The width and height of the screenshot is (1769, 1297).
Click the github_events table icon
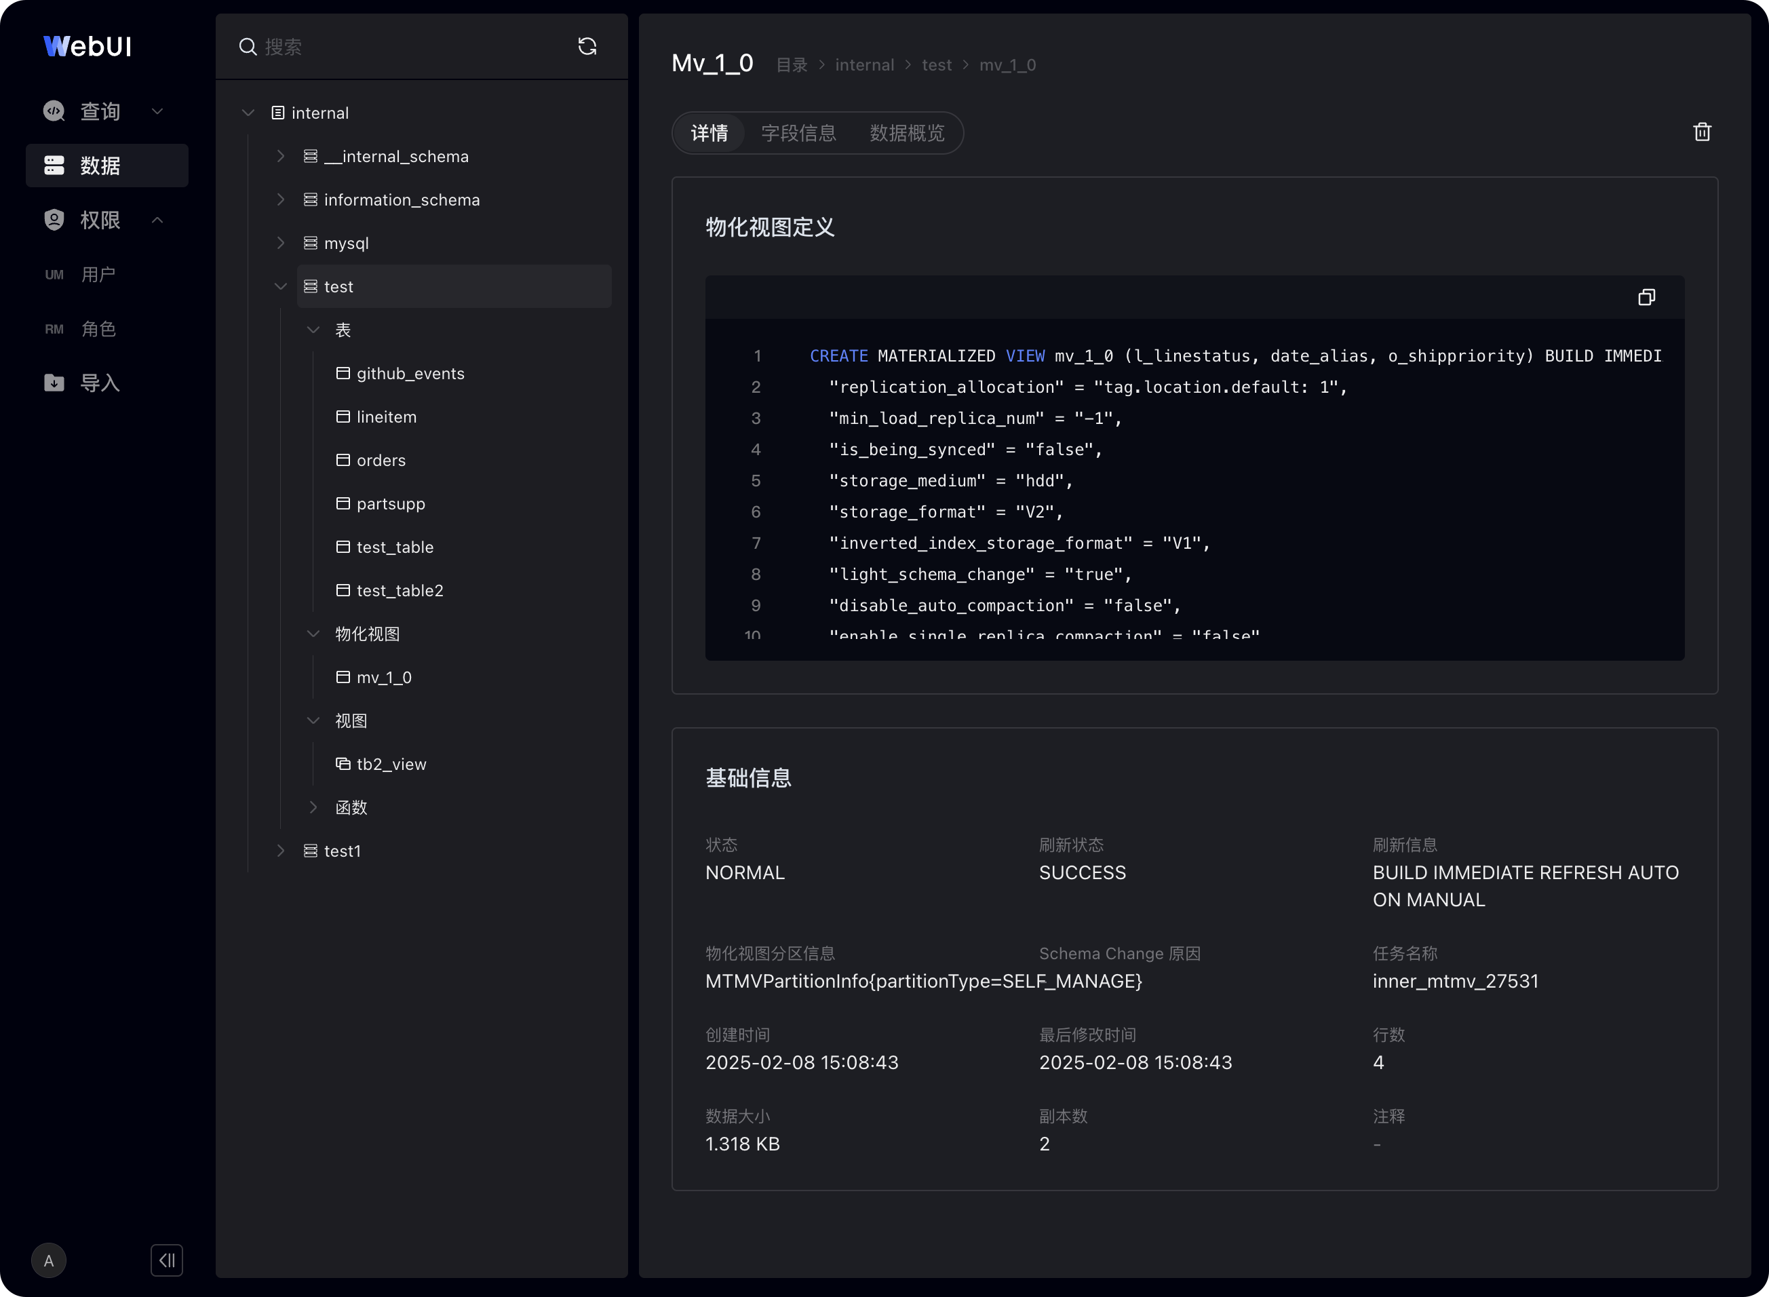point(343,373)
